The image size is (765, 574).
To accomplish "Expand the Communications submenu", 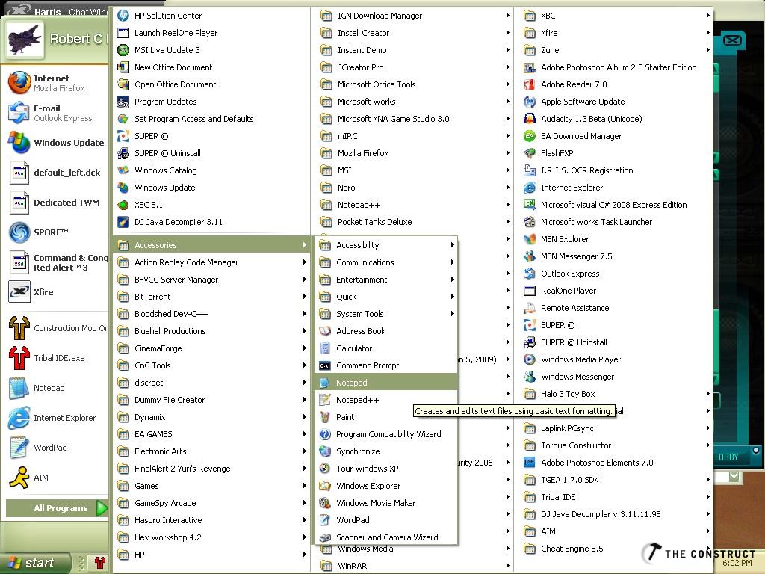I will [x=386, y=262].
